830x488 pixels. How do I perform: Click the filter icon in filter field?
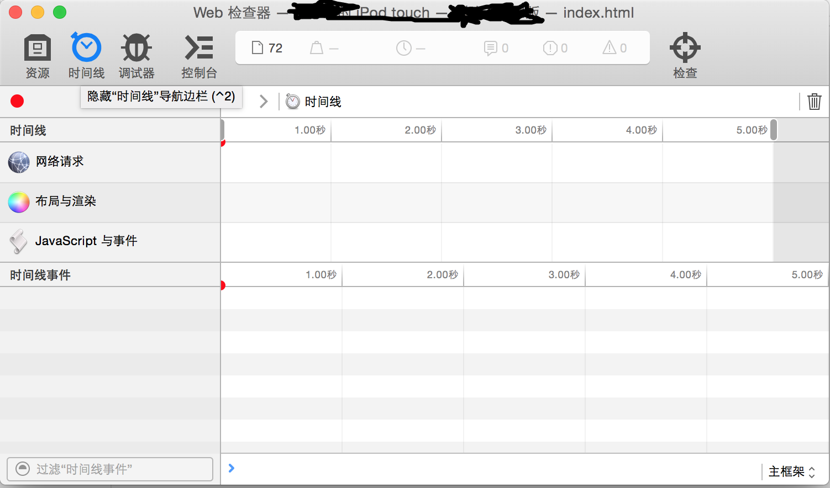click(x=23, y=469)
